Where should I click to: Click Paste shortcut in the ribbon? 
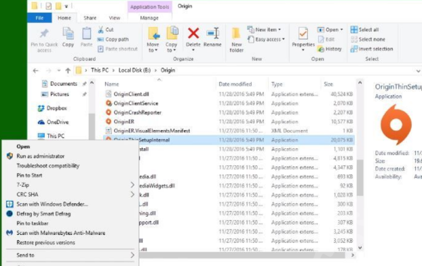pyautogui.click(x=117, y=49)
